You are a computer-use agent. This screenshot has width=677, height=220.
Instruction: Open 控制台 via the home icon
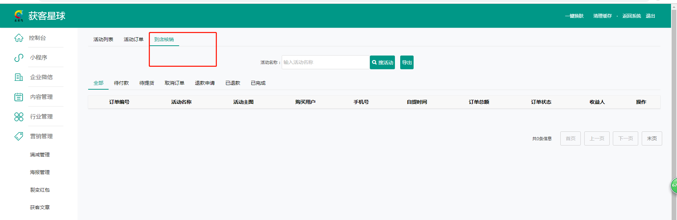coord(19,38)
